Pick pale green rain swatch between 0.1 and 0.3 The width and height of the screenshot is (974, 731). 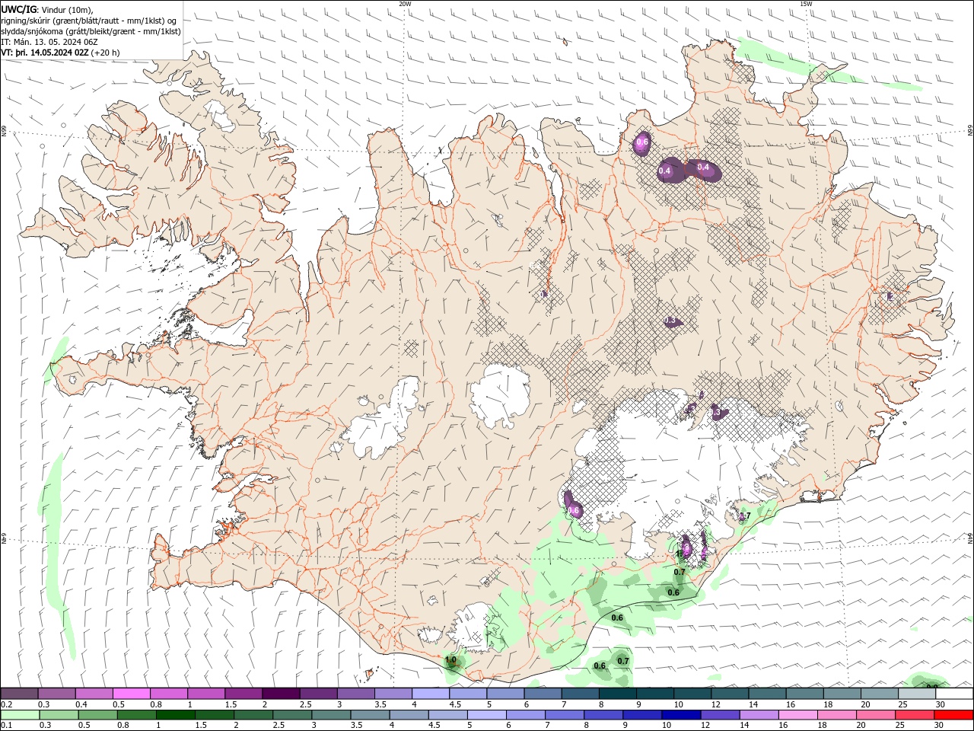pyautogui.click(x=20, y=715)
